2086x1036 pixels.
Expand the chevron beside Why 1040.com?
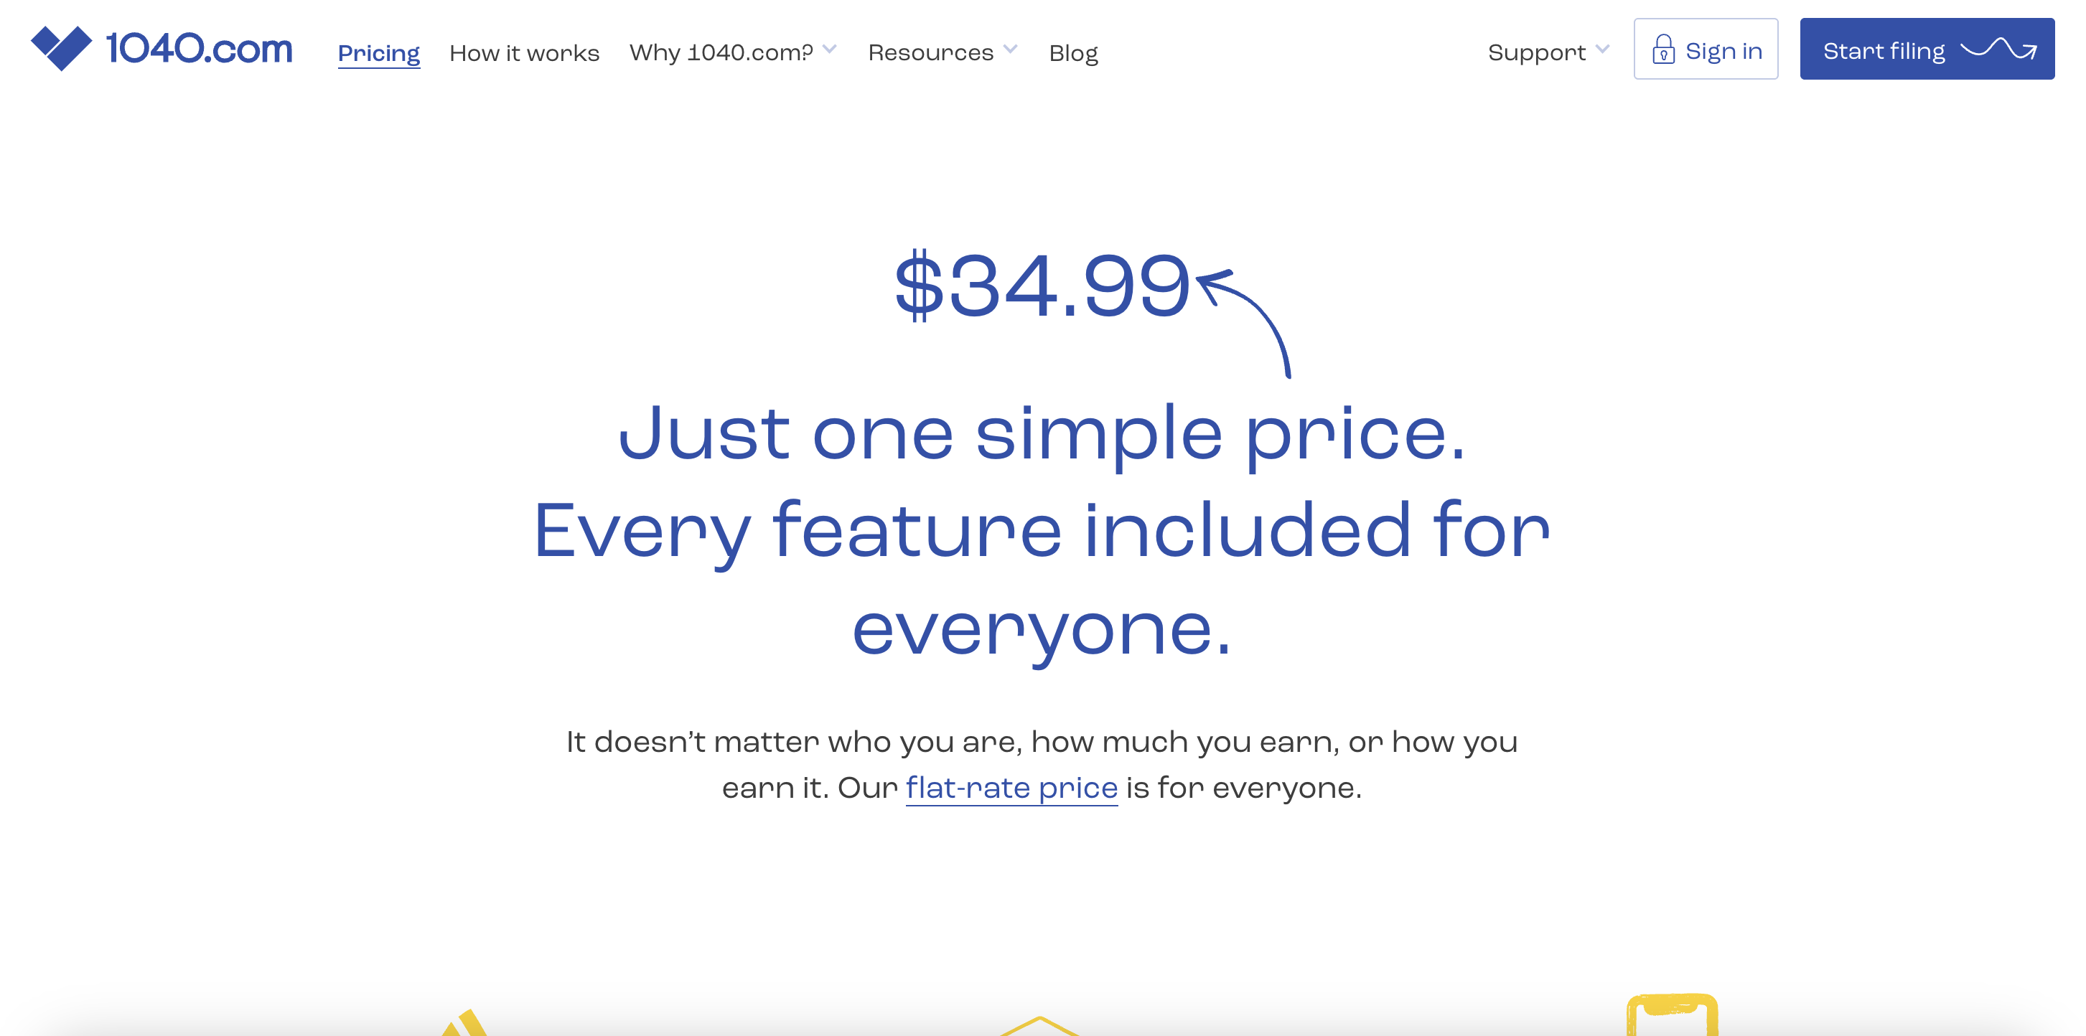[x=829, y=50]
